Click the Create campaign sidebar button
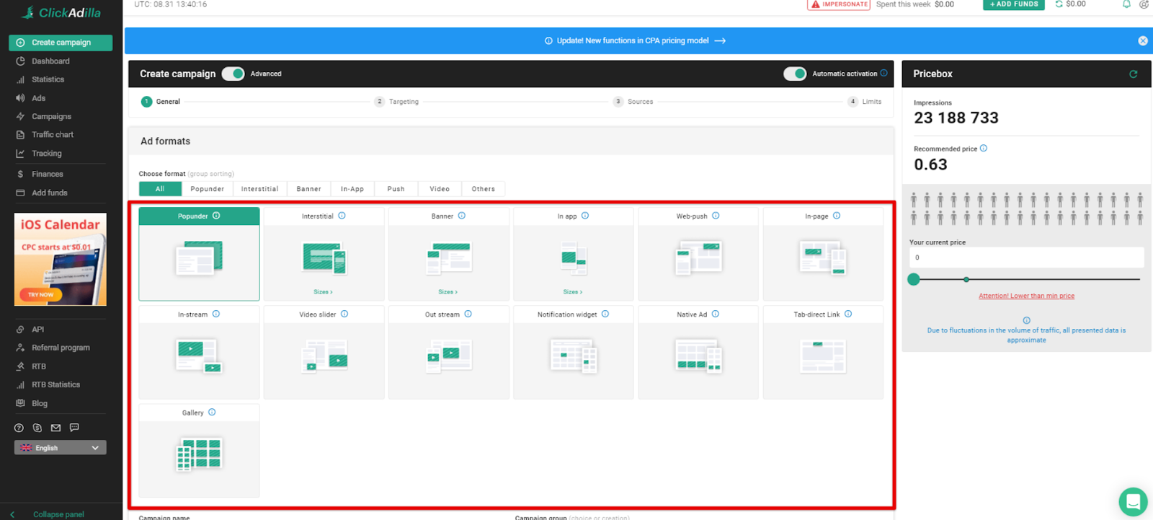The width and height of the screenshot is (1153, 520). pos(61,43)
